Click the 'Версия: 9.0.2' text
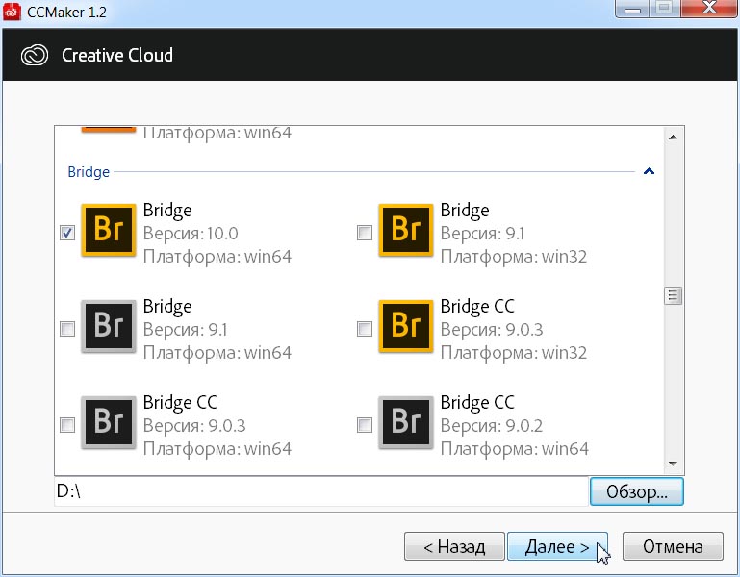 point(492,426)
